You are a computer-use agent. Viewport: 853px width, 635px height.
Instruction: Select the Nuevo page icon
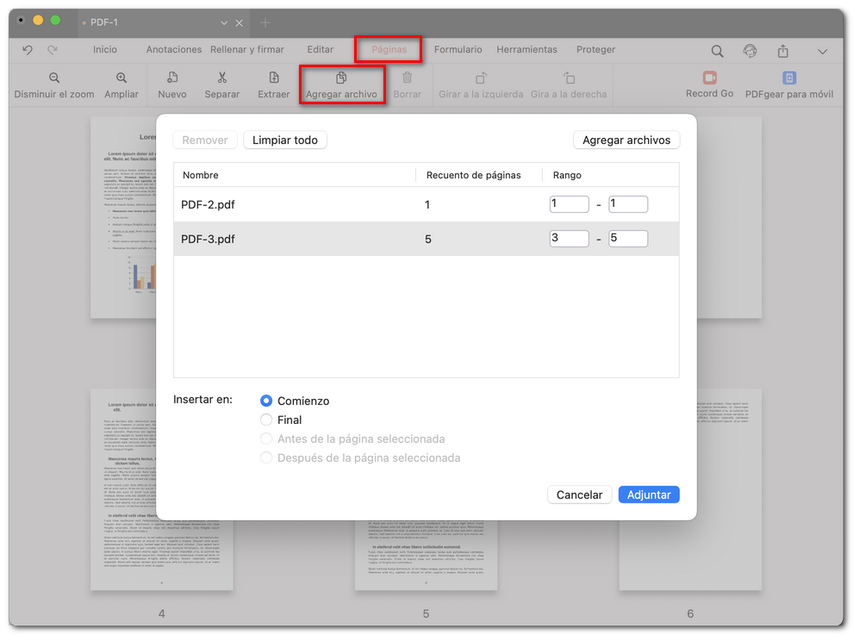coord(172,78)
